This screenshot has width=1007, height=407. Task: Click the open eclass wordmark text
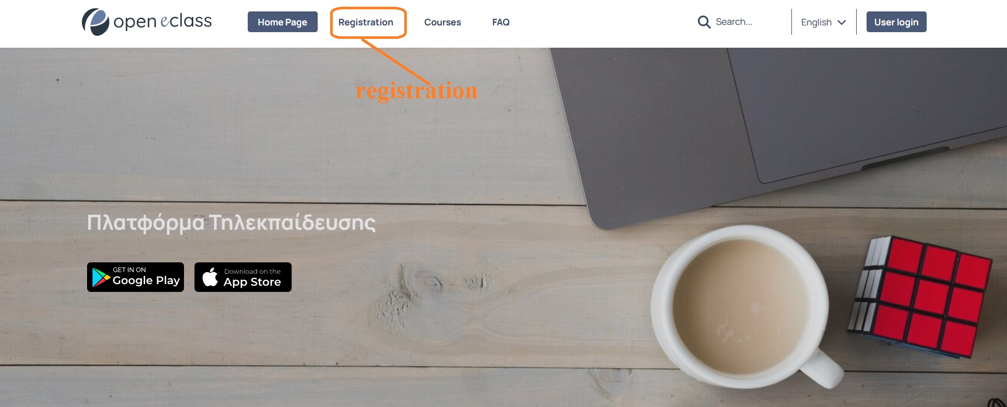[x=162, y=21]
